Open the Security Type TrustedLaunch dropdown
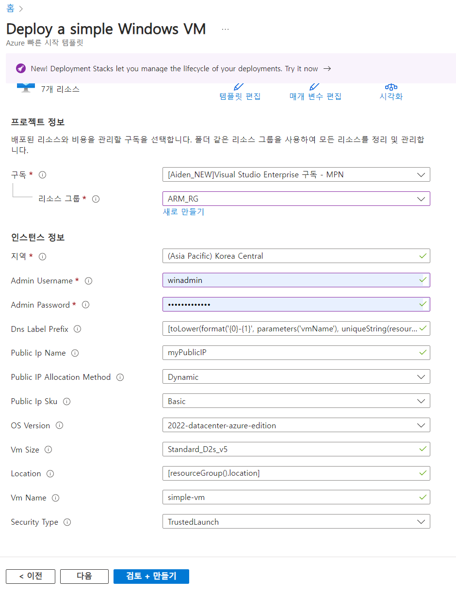Image resolution: width=456 pixels, height=593 pixels. pos(296,522)
